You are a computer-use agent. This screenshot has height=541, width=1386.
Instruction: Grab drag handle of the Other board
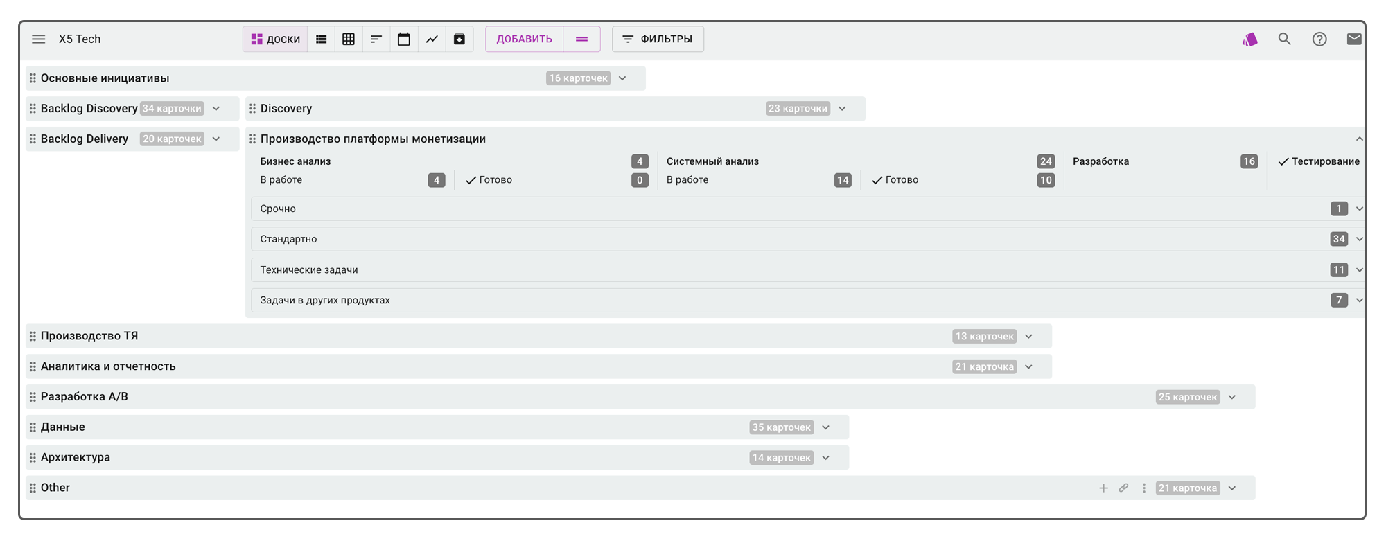tap(33, 488)
